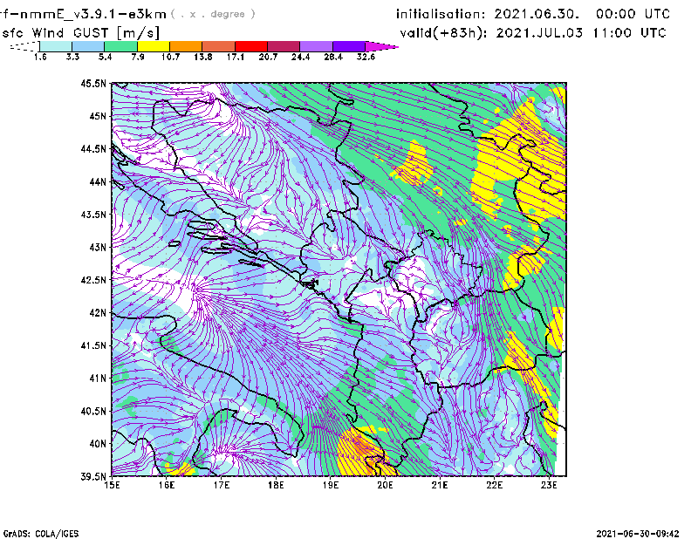Click the legend value '13.8'

tap(203, 57)
